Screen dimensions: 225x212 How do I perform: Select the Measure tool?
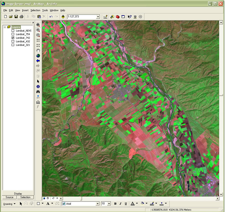[x=38, y=102]
